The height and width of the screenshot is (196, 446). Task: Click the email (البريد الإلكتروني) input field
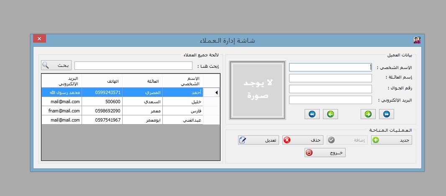(x=330, y=100)
